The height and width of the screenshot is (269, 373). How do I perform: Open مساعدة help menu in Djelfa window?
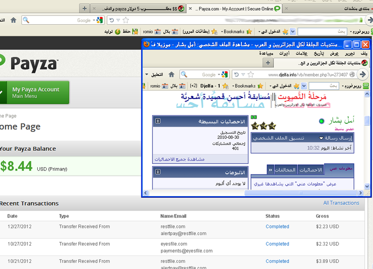click(266, 53)
